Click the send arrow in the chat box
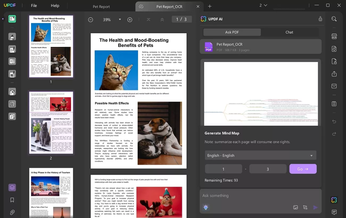This screenshot has width=346, height=218. coord(315,207)
